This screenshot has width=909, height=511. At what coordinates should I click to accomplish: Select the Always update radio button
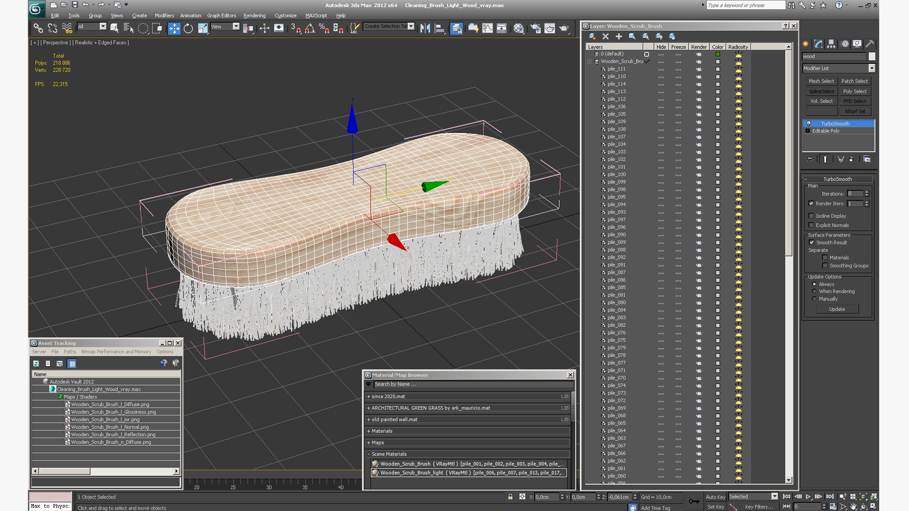click(814, 284)
